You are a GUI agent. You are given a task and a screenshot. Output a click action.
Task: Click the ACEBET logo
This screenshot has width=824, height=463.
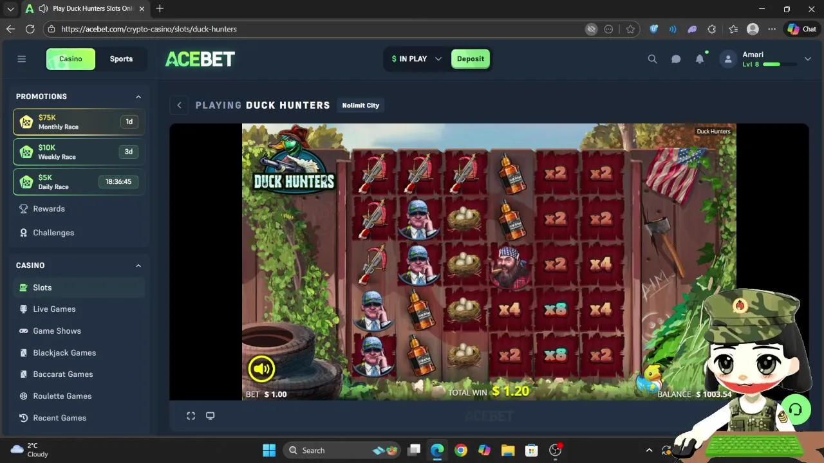[200, 59]
